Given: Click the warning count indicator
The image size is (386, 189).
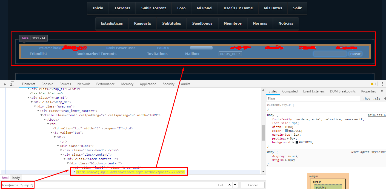Looking at the screenshot, I should coord(373,84).
